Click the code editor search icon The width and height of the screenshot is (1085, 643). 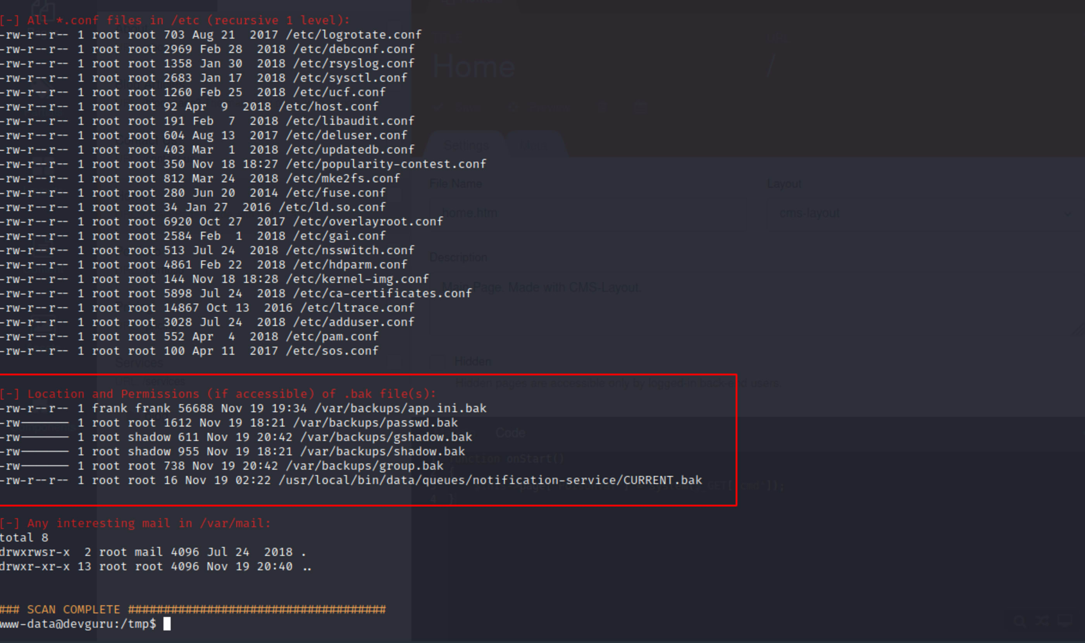1020,621
